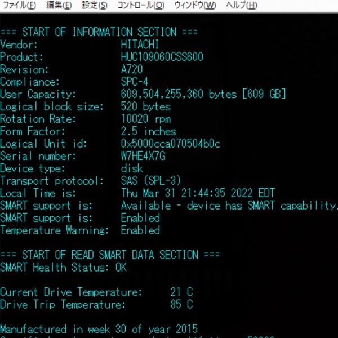
Task: Click the START OF INFORMATION SECTION header
Action: point(99,32)
